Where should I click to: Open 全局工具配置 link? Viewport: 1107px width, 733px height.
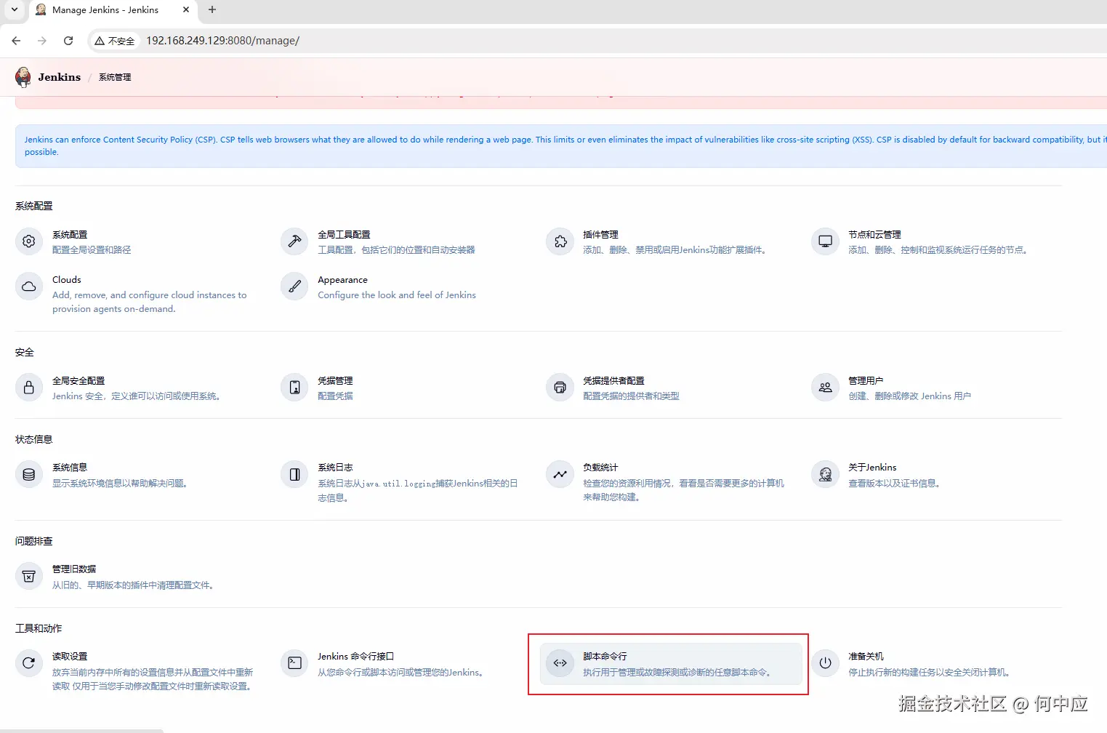pos(344,235)
